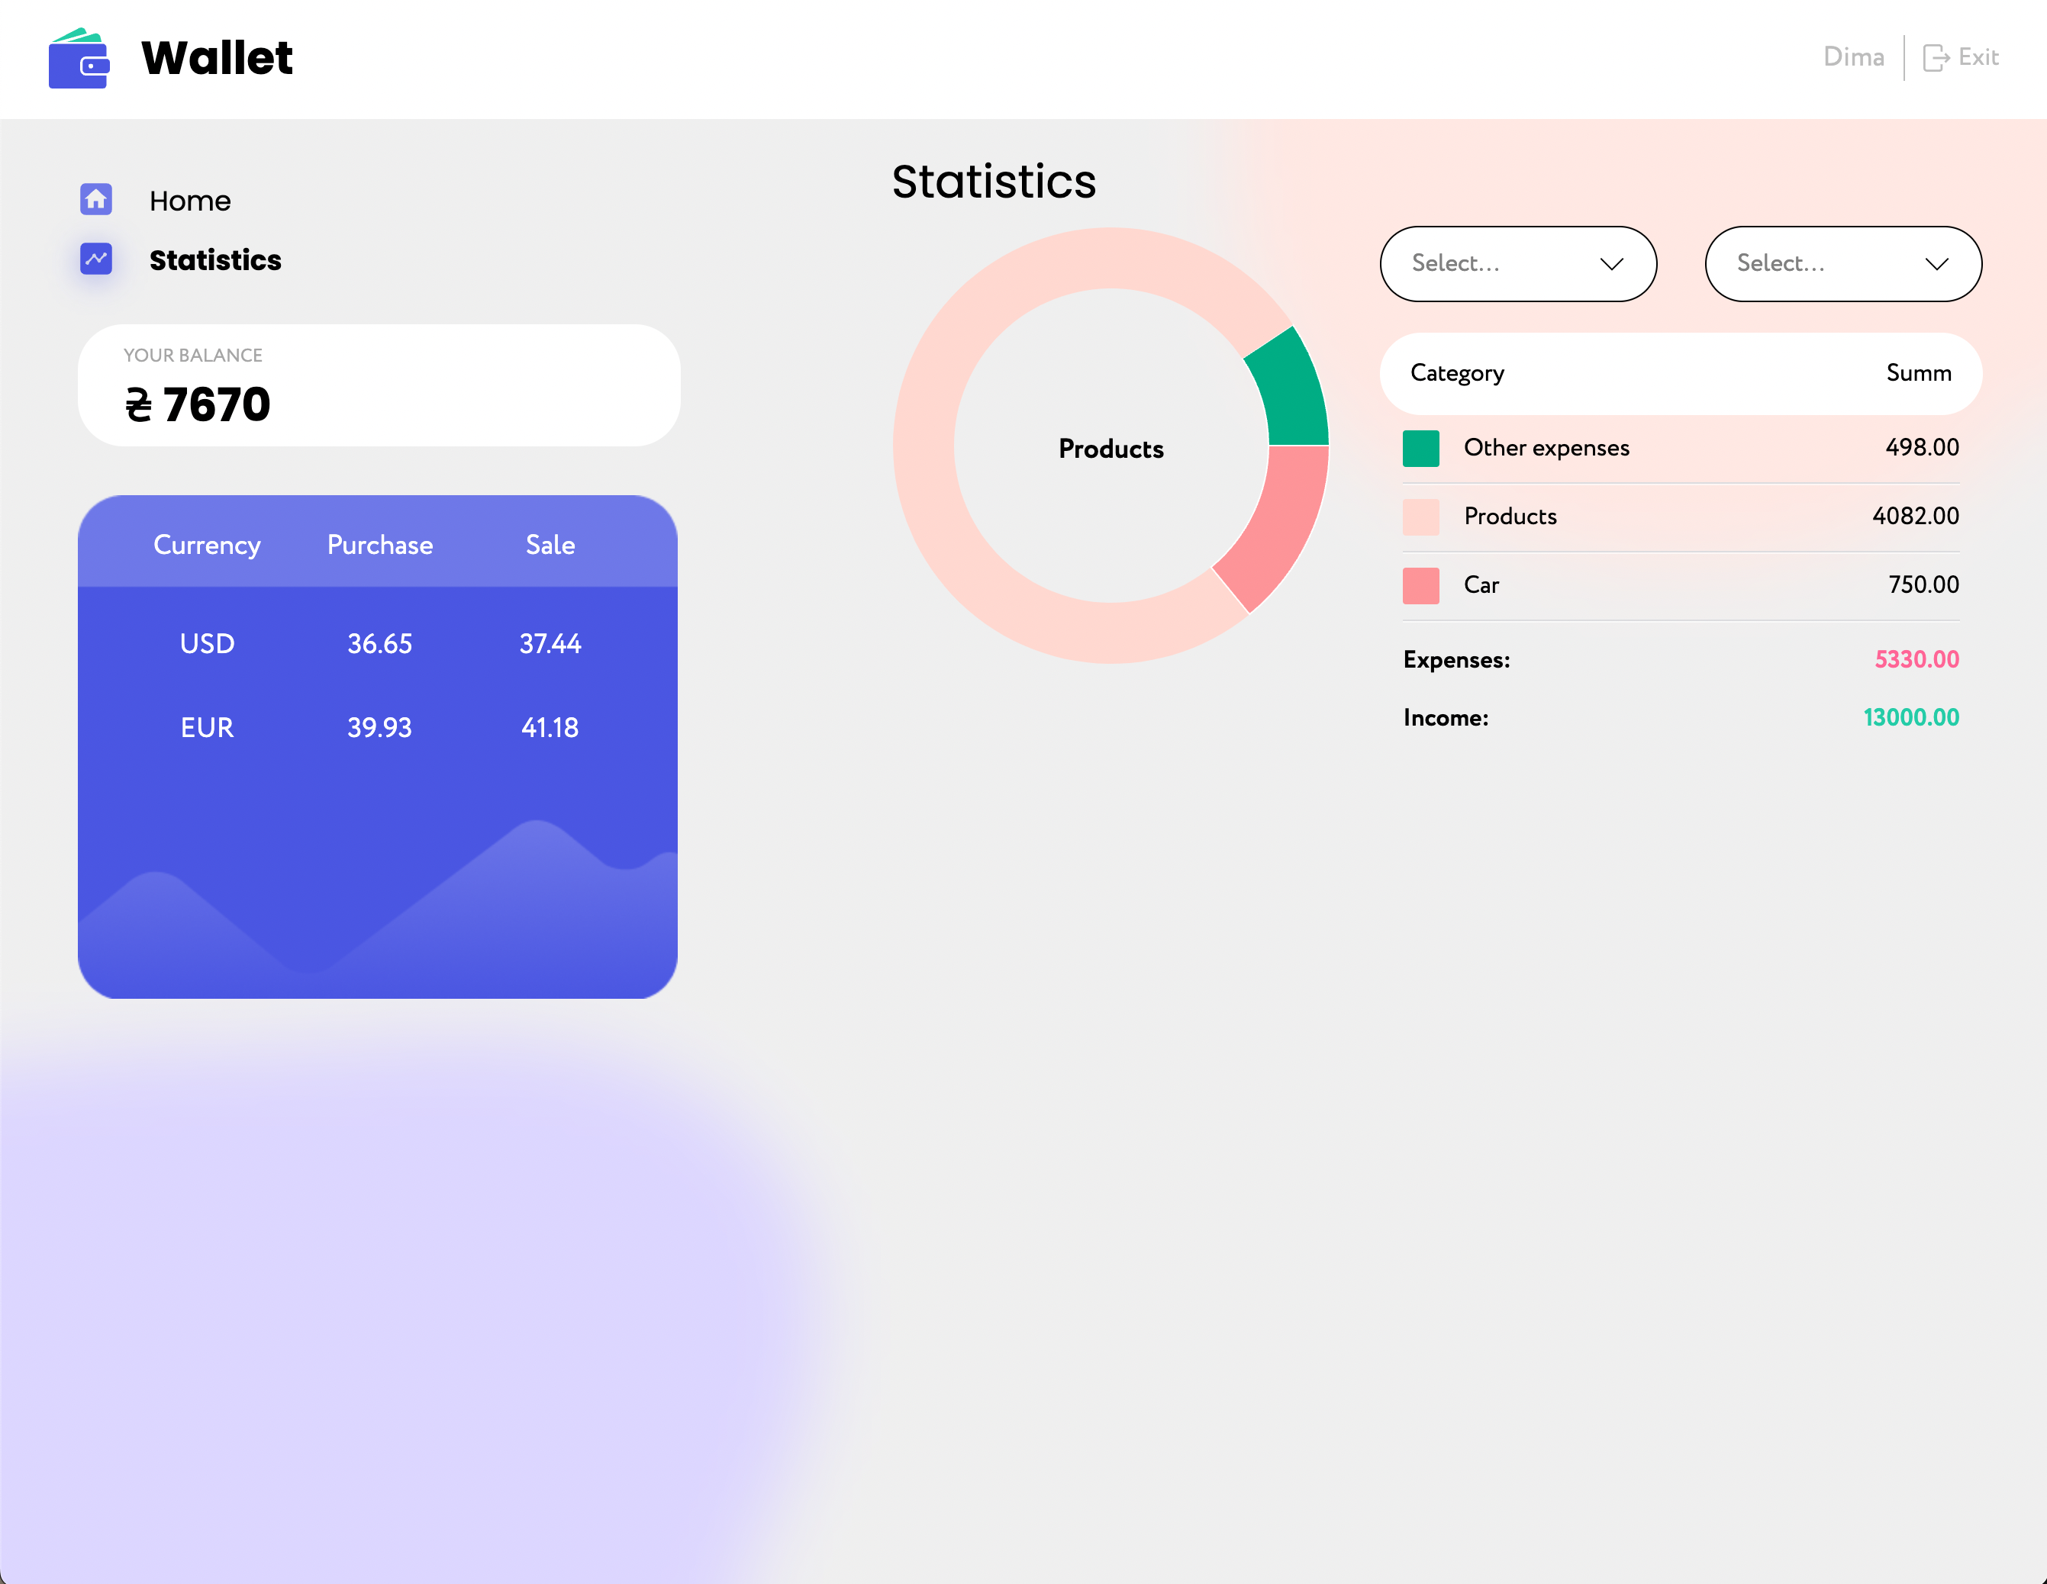Click the 498.00 sum value
This screenshot has height=1584, width=2047.
point(1921,447)
